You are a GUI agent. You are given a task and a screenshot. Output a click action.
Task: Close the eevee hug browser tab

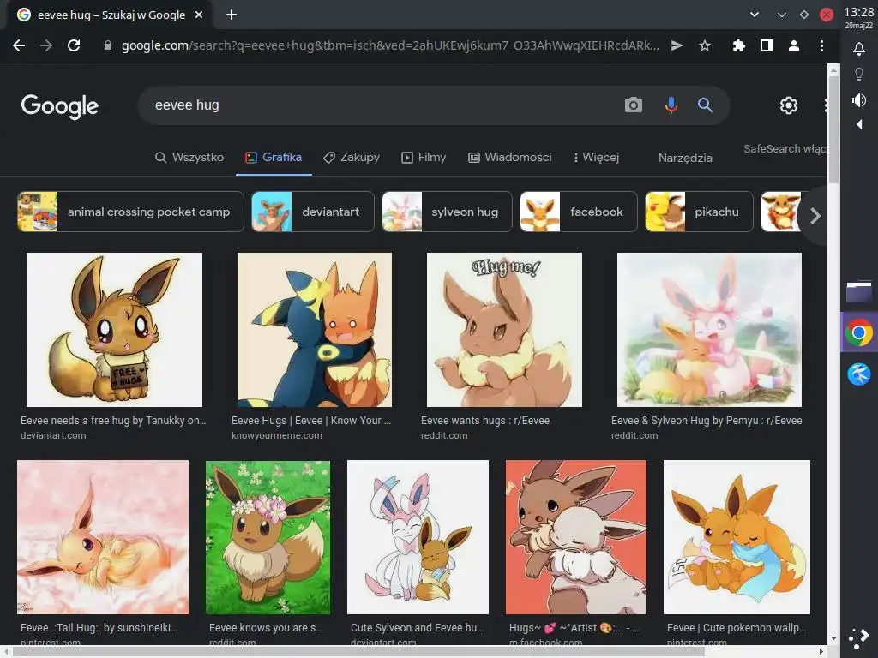pyautogui.click(x=199, y=15)
